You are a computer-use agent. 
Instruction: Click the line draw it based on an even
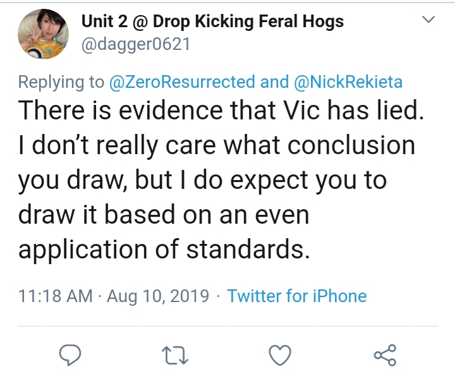click(x=164, y=215)
